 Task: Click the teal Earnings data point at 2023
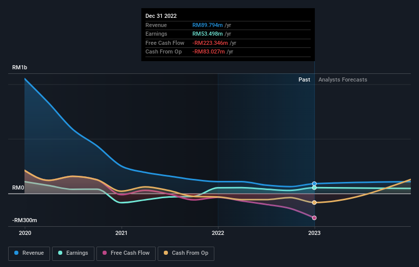(x=314, y=188)
